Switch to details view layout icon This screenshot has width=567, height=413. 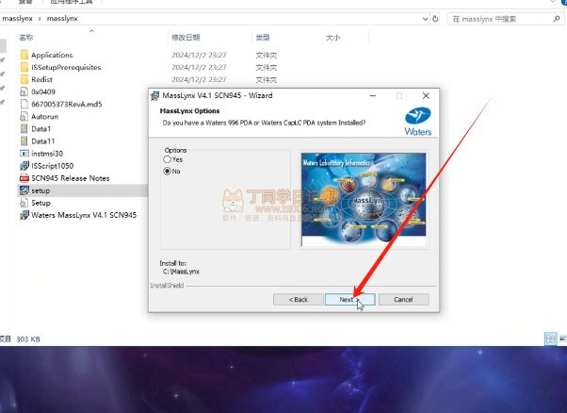click(551, 339)
